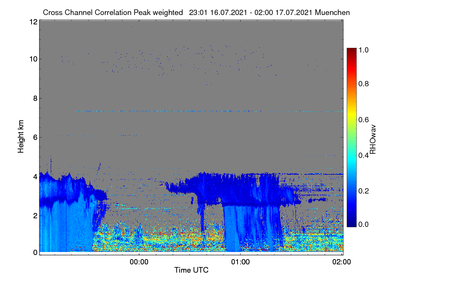451x300 pixels.
Task: Click the 4 height axis tick label
Action: (x=35, y=176)
